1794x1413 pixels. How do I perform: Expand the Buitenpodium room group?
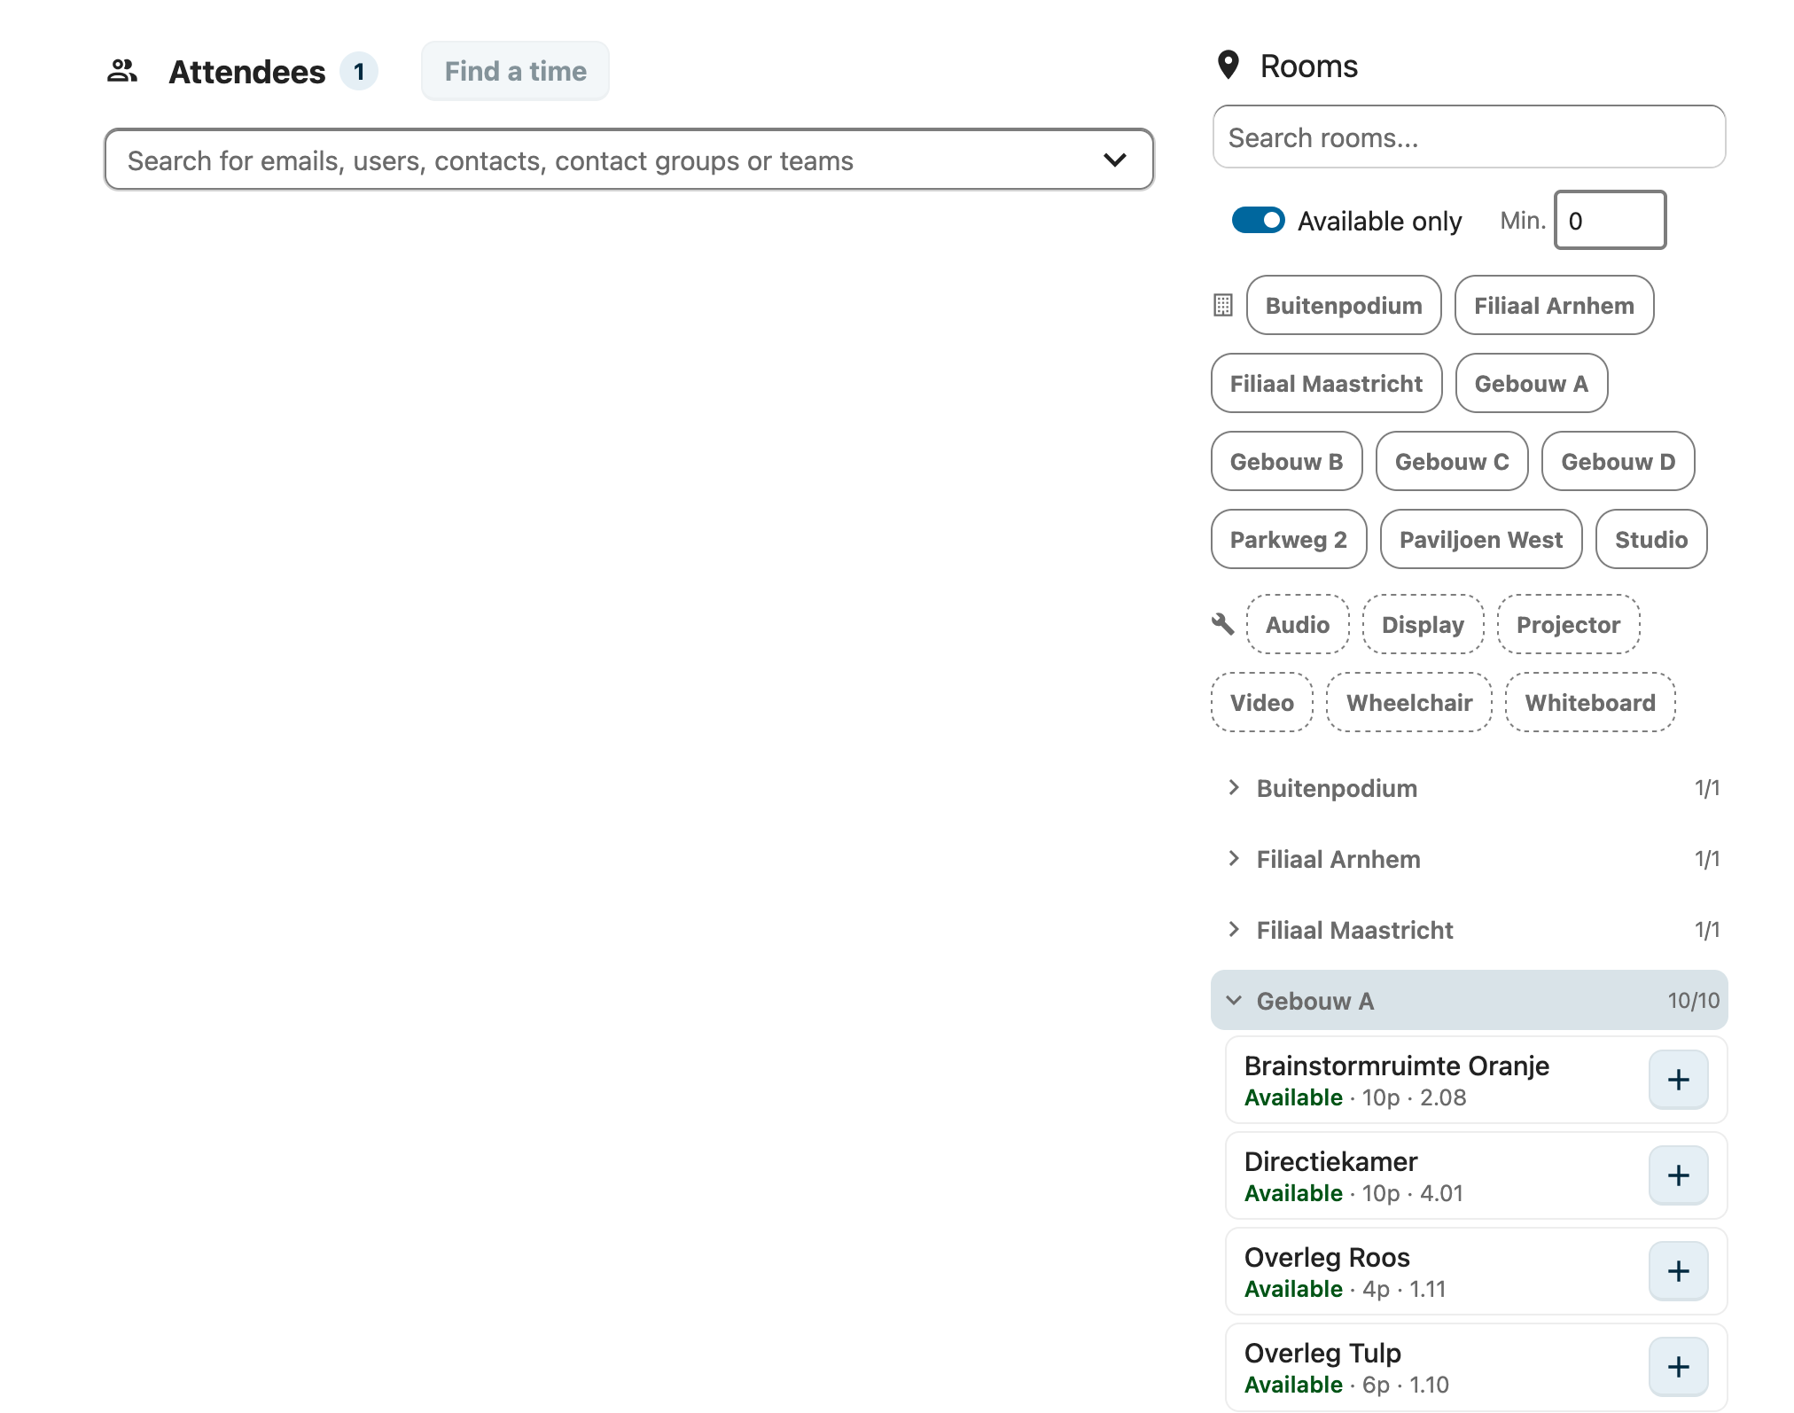[x=1336, y=788]
